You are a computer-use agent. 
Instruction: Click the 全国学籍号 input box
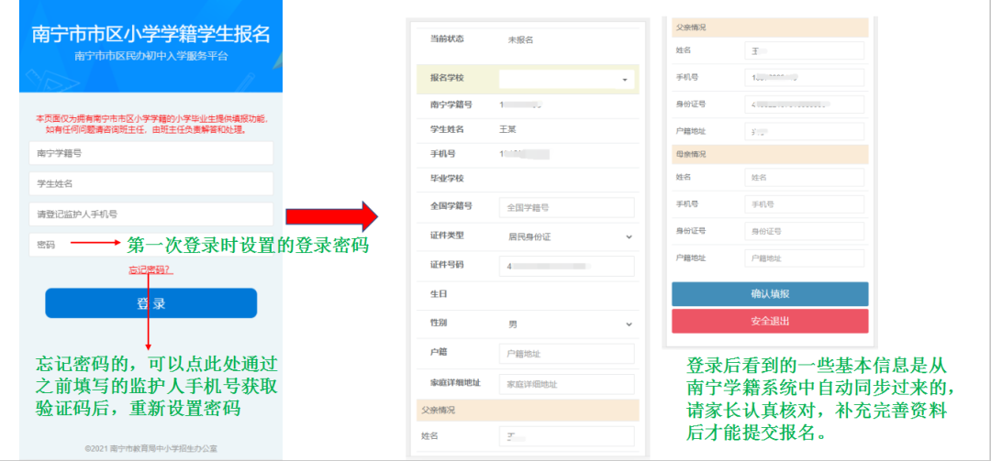click(x=567, y=208)
